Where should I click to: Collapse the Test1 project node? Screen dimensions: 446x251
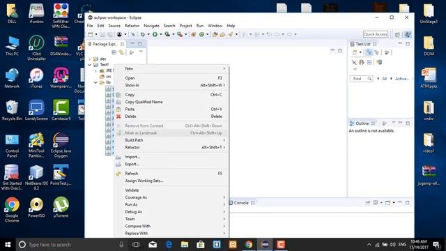90,65
